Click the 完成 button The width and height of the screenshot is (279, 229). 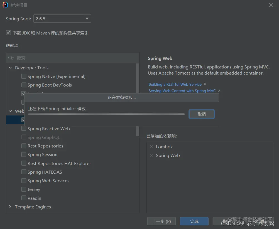coord(194,221)
